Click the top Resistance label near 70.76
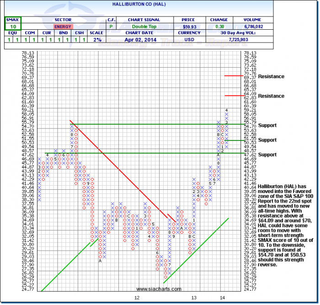The height and width of the screenshot is (305, 320). pyautogui.click(x=271, y=76)
